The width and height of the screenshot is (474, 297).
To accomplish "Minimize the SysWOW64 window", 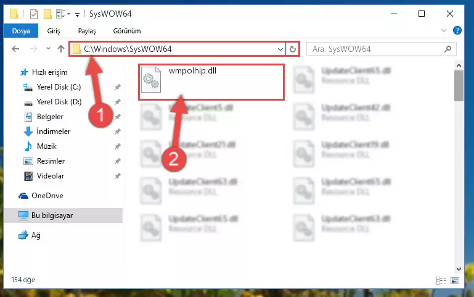I will 394,14.
